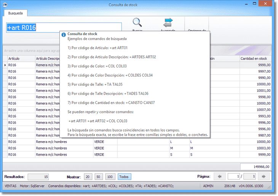Click the blue info icon in tooltip
Screen dimensions: 278x196
(64, 34)
